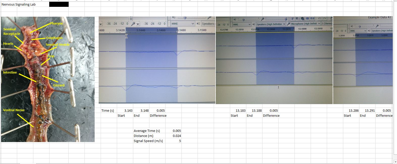Select the 0.005 cell beside 3.148

pyautogui.click(x=157, y=110)
